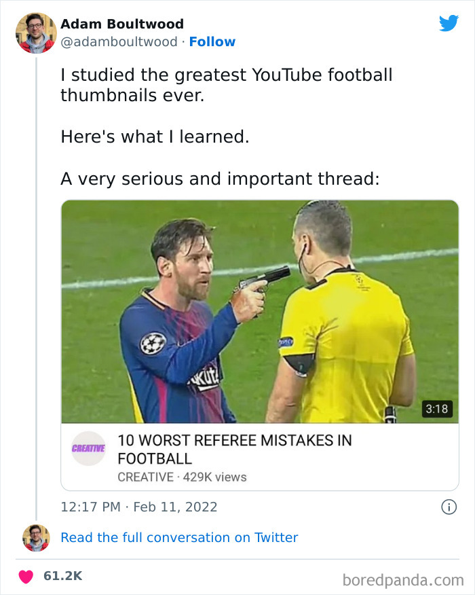This screenshot has width=475, height=595.
Task: Click the CREATIVE channel avatar badge
Action: 88,448
